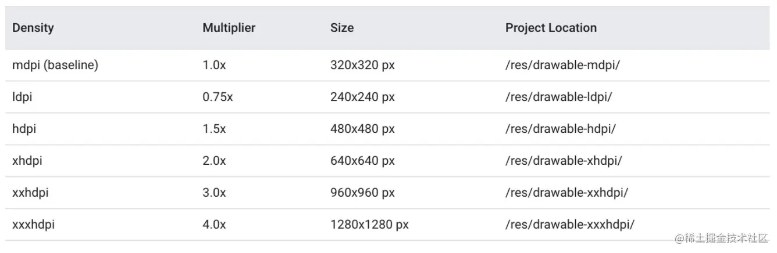Click the Size column header

pos(342,28)
